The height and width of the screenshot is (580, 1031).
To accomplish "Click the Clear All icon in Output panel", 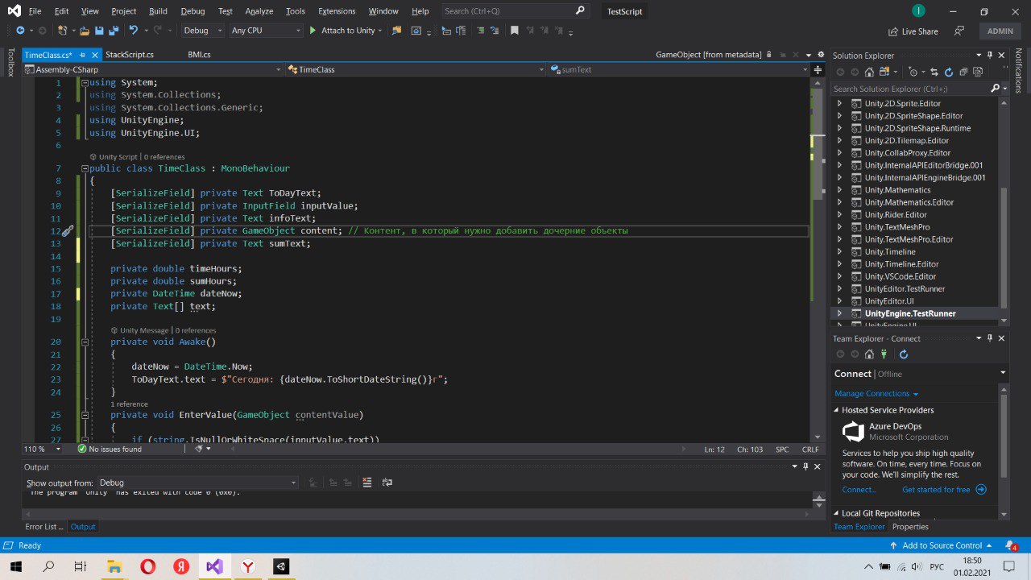I will click(x=367, y=483).
